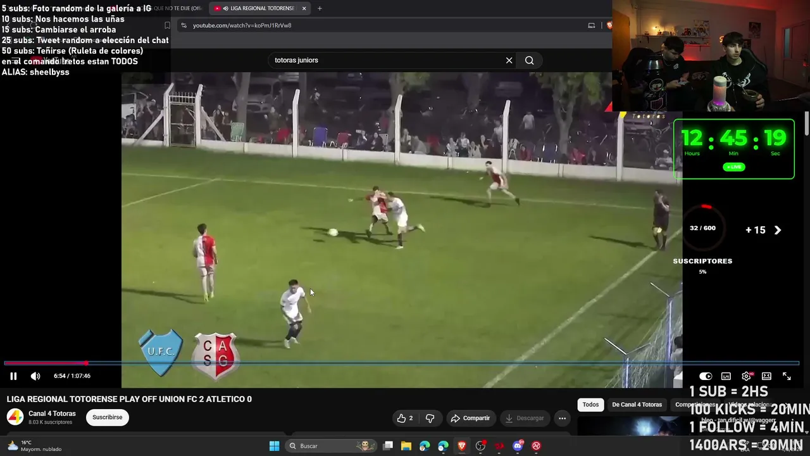Go to next goal with the arrow beside +15

point(778,231)
